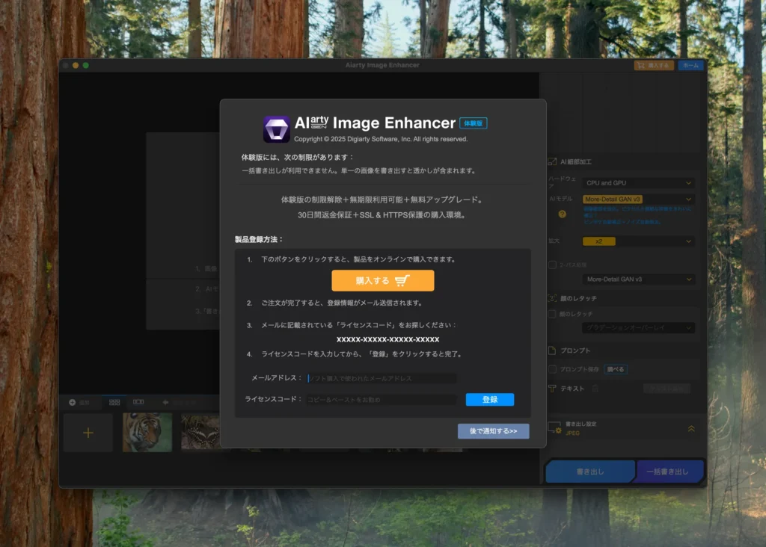Click the 顔のレタッチ section icon
766x547 pixels.
point(553,297)
